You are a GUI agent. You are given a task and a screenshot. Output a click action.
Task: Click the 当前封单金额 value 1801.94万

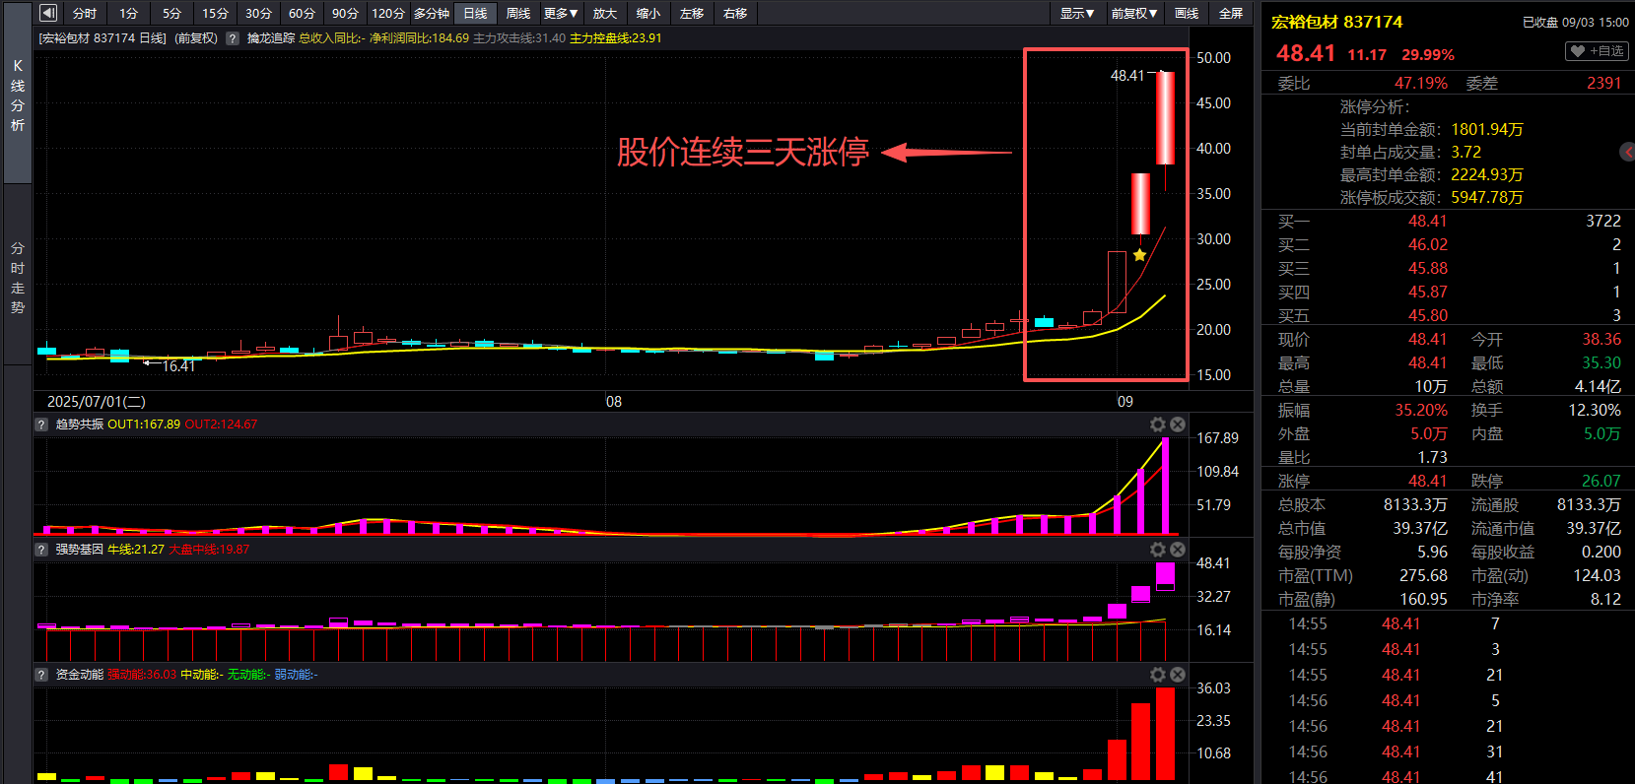[1487, 130]
